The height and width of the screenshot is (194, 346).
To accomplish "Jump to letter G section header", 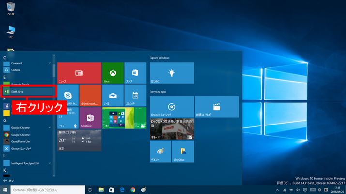I will pyautogui.click(x=5, y=120).
